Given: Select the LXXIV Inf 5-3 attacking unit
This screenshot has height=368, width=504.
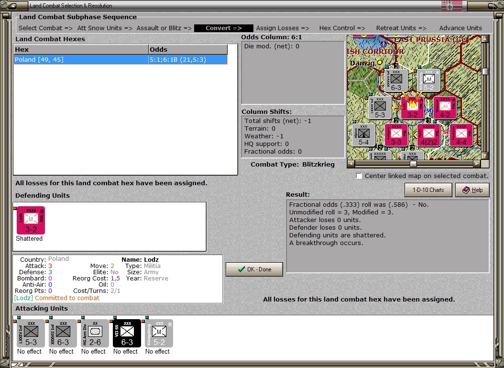Looking at the screenshot, I should tap(31, 333).
